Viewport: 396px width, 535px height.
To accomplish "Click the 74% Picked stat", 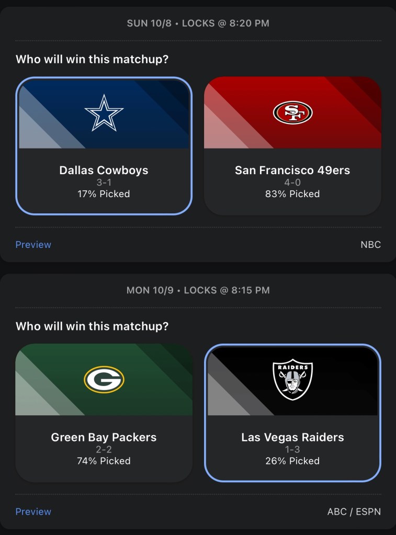I will coord(104,461).
